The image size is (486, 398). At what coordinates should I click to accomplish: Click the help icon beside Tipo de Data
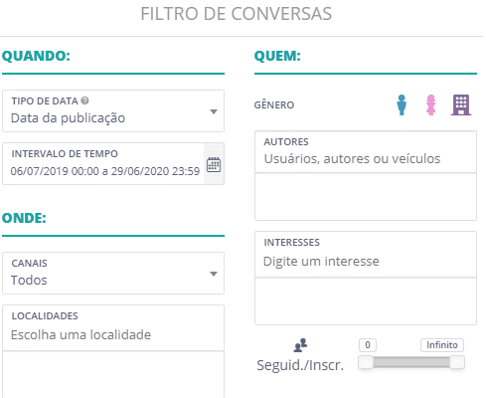pos(84,100)
